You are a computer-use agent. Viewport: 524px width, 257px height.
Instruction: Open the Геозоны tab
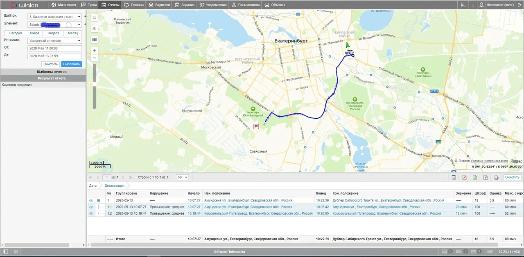coord(134,5)
